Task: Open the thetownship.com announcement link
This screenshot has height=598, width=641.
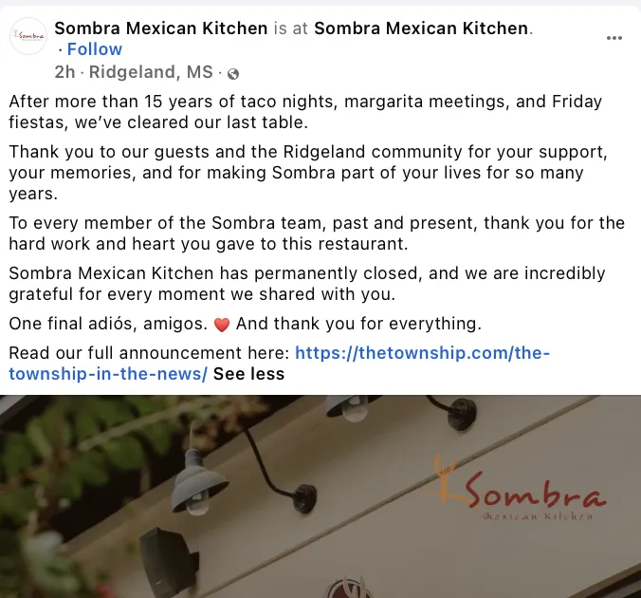Action: [x=279, y=363]
